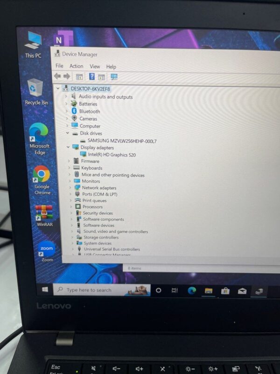Collapse the Display adapters category
Viewport: 280px width, 374px height.
pyautogui.click(x=68, y=147)
